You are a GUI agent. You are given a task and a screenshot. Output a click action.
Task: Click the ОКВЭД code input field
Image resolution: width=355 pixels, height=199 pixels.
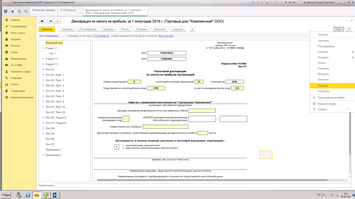coord(202,111)
